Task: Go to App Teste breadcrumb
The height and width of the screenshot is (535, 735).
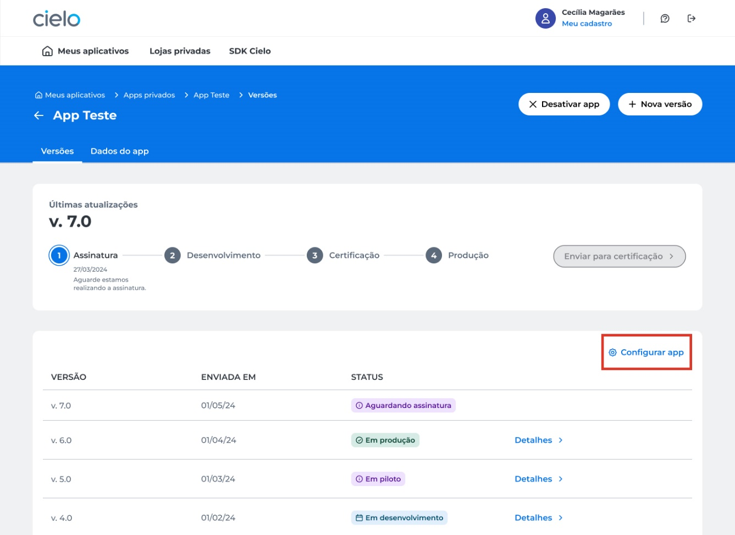Action: click(x=211, y=95)
